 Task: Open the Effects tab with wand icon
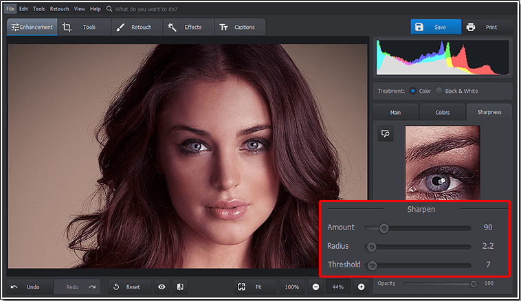click(188, 27)
